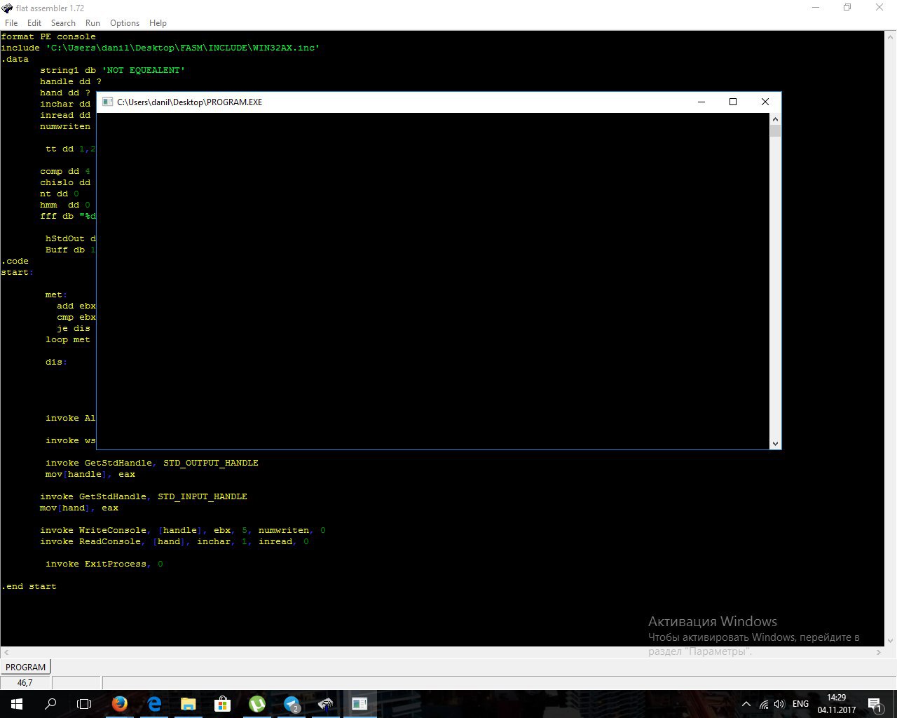Viewport: 897px width, 718px height.
Task: Open the taskbar clock and calendar
Action: [x=836, y=704]
